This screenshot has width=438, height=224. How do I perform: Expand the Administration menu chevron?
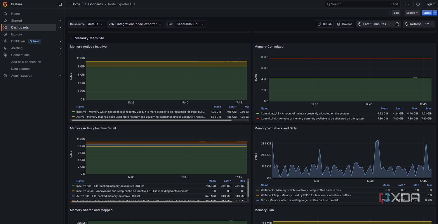pos(60,76)
